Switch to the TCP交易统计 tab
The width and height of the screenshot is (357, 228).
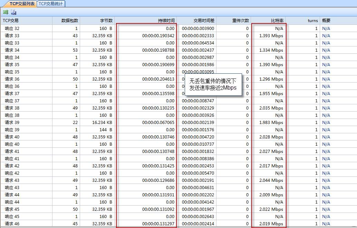51,3
